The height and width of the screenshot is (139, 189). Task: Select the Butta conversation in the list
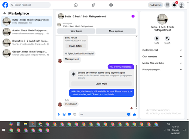coord(26,22)
